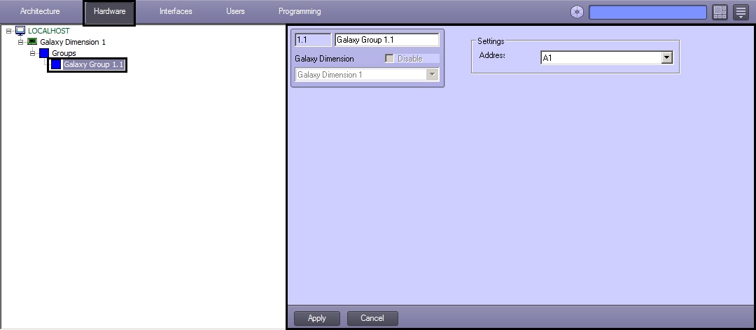
Task: Collapse the LOCALHOST tree node
Action: click(8, 31)
